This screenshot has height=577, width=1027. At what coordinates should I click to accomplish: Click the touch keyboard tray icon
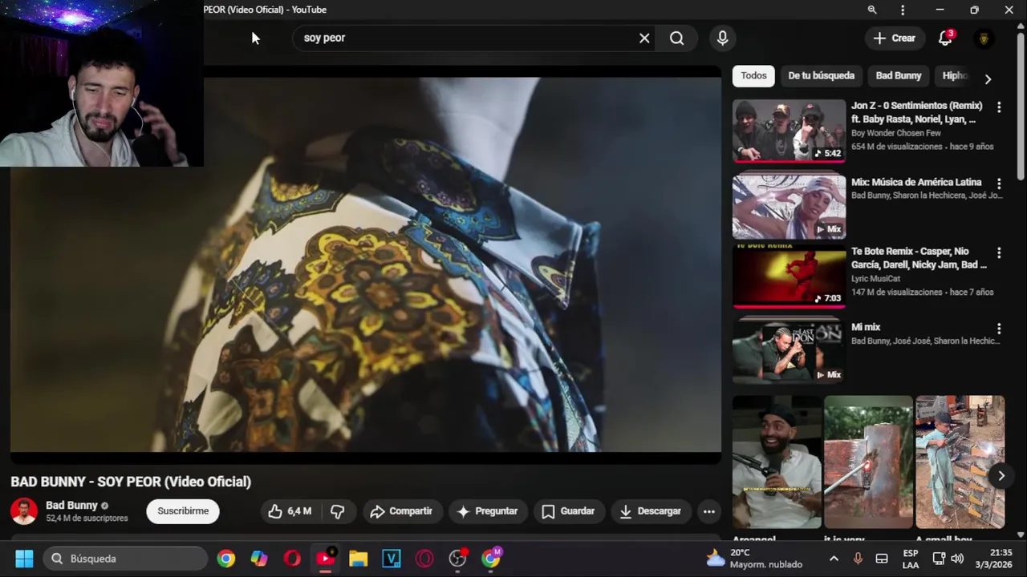882,559
